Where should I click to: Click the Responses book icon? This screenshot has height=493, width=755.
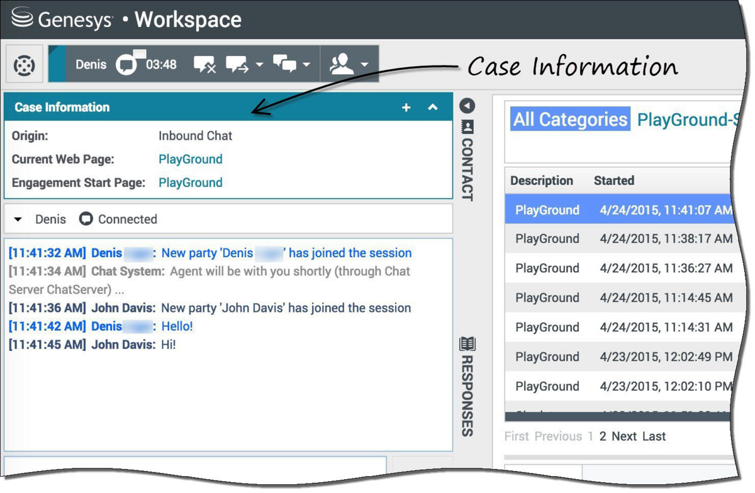[467, 344]
